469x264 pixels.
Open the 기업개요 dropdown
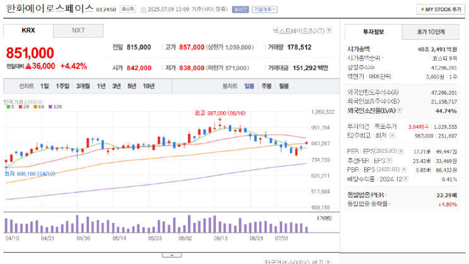click(264, 9)
